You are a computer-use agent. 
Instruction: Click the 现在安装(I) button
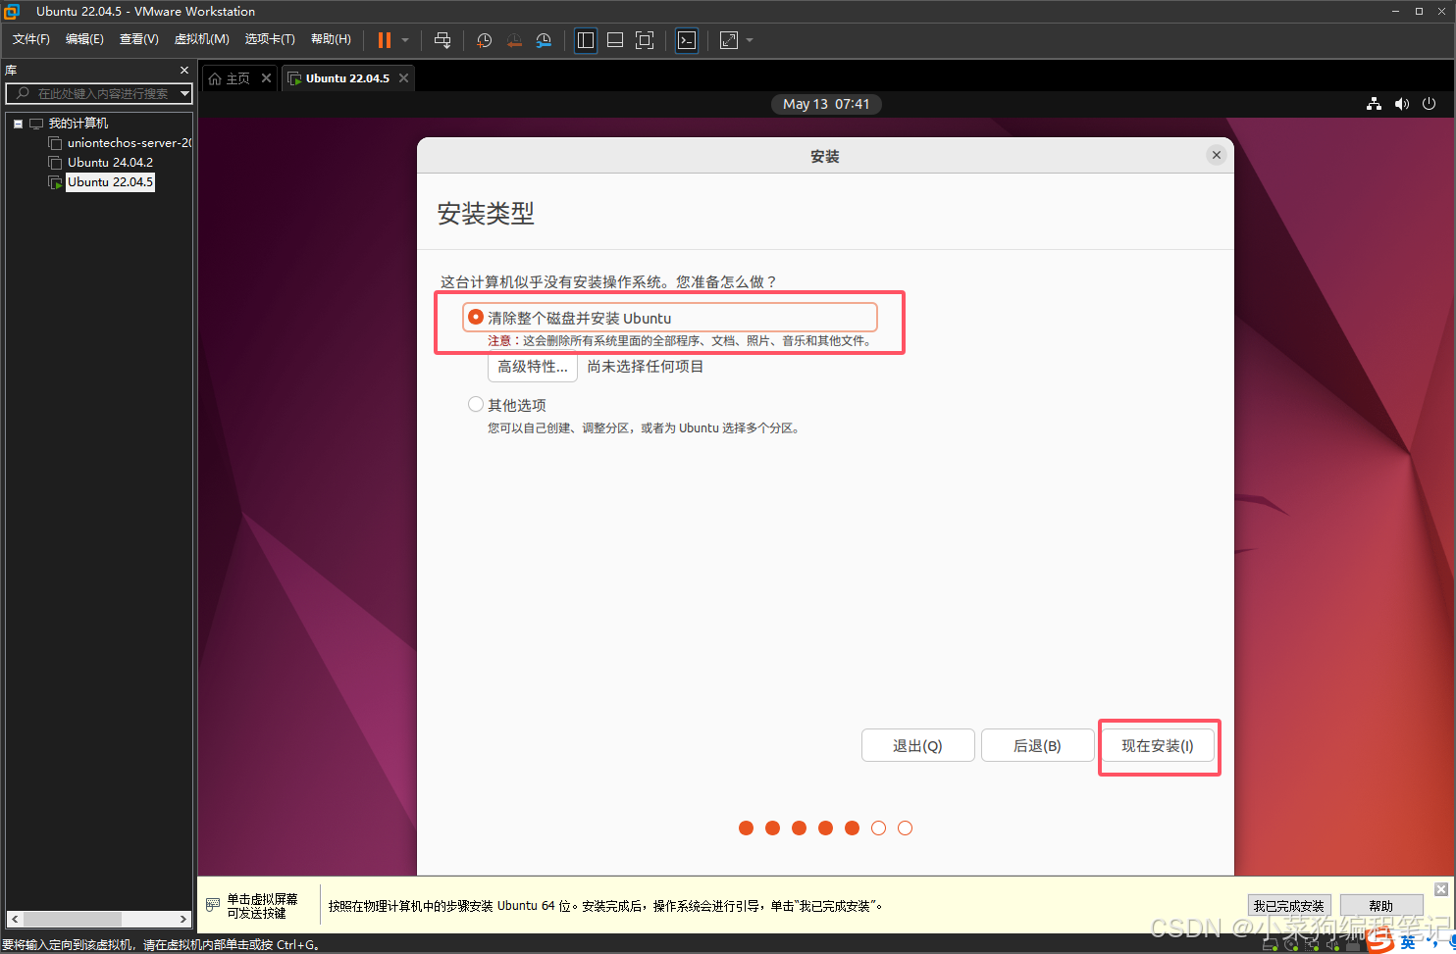[x=1158, y=745]
